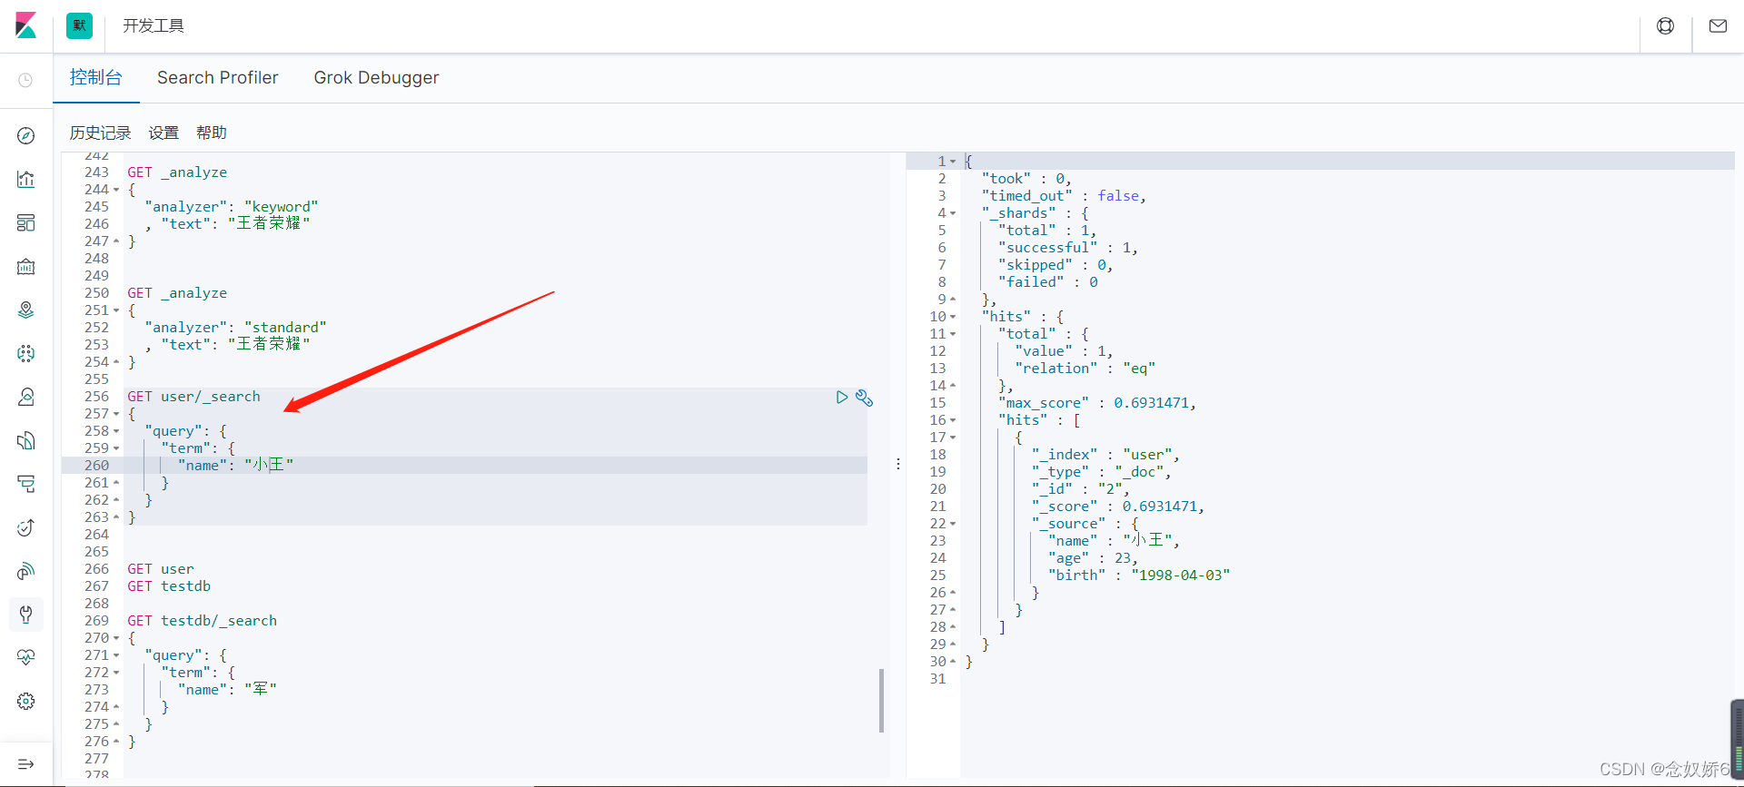
Task: Open the APM icon in sidebar
Action: [25, 484]
